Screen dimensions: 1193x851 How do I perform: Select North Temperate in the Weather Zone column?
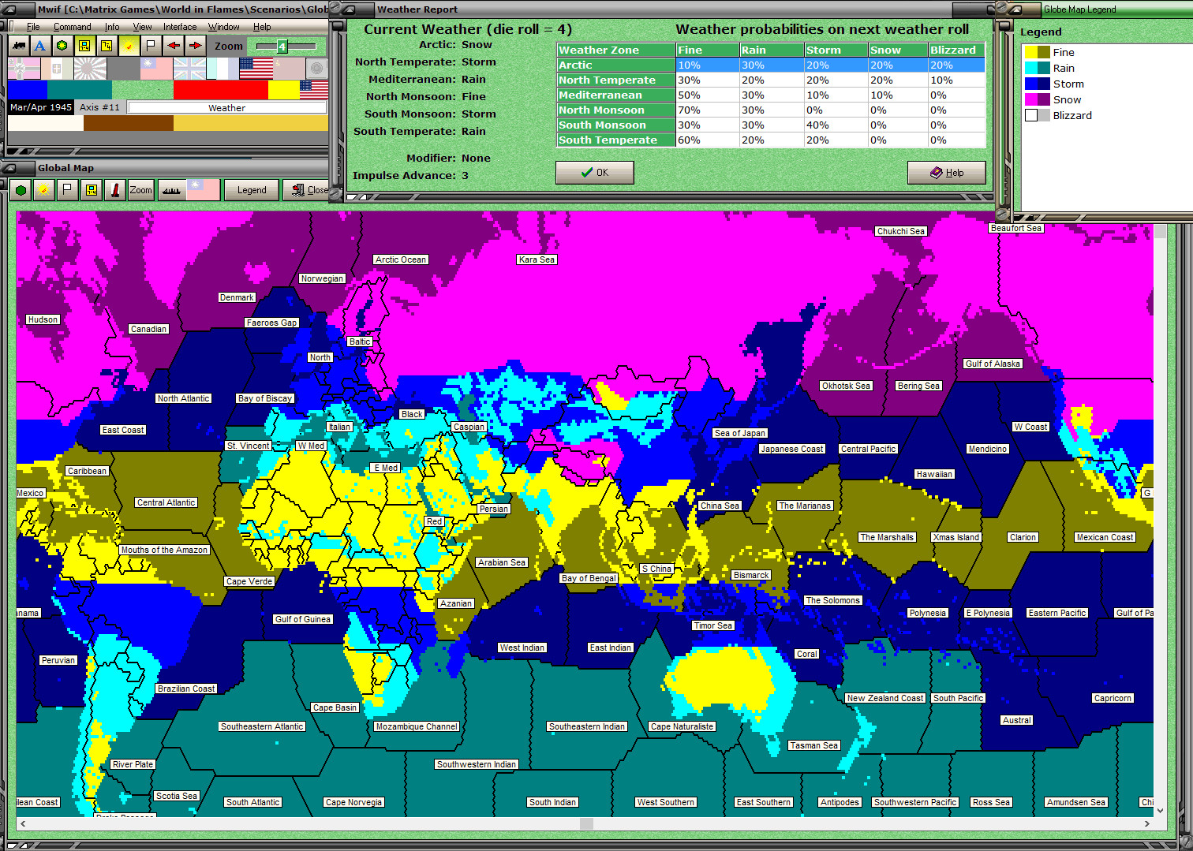[615, 80]
